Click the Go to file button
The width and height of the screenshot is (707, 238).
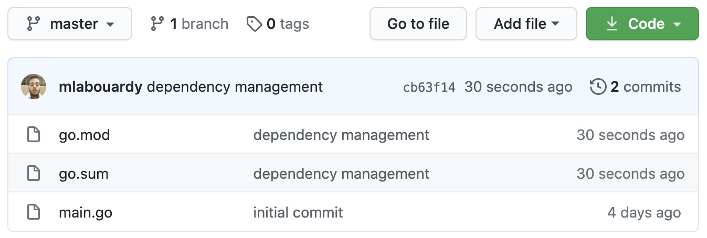(x=418, y=24)
